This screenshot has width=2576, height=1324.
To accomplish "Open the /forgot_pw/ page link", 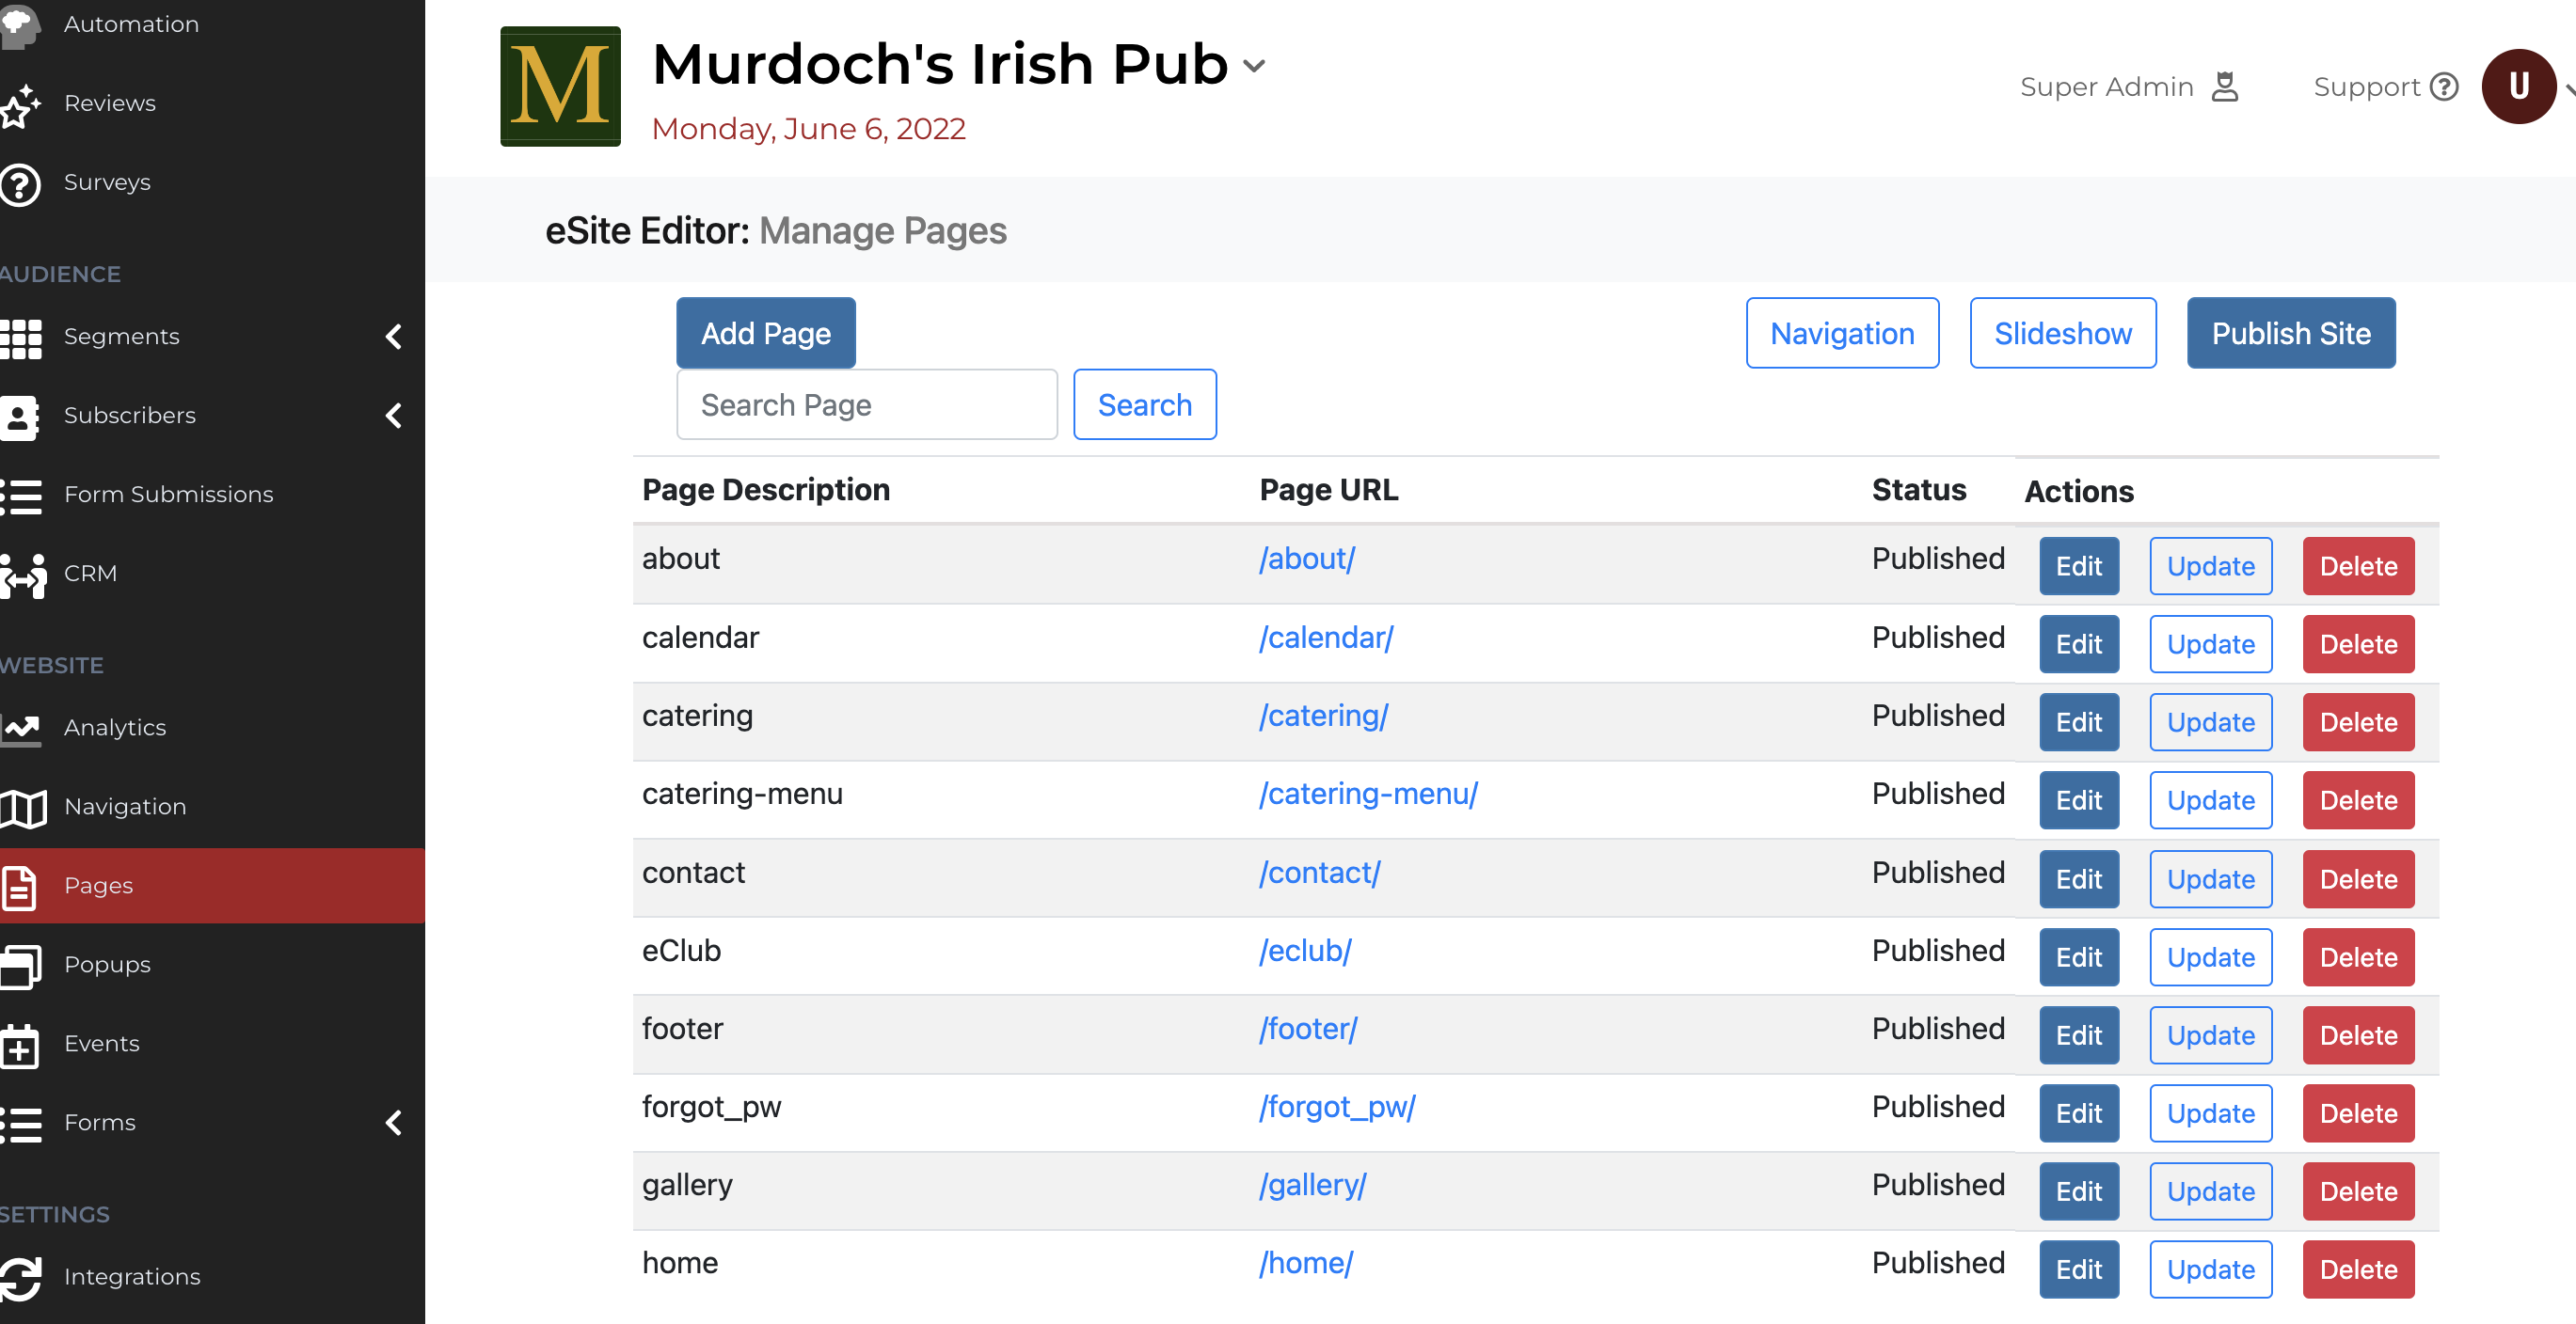I will pyautogui.click(x=1337, y=1106).
